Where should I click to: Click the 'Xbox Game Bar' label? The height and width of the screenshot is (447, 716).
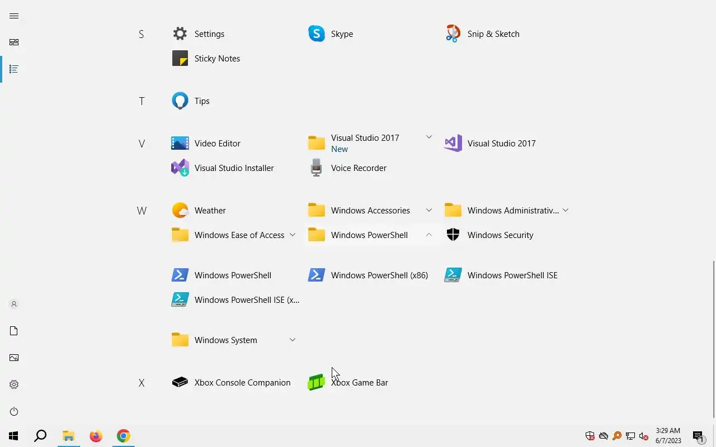359,382
